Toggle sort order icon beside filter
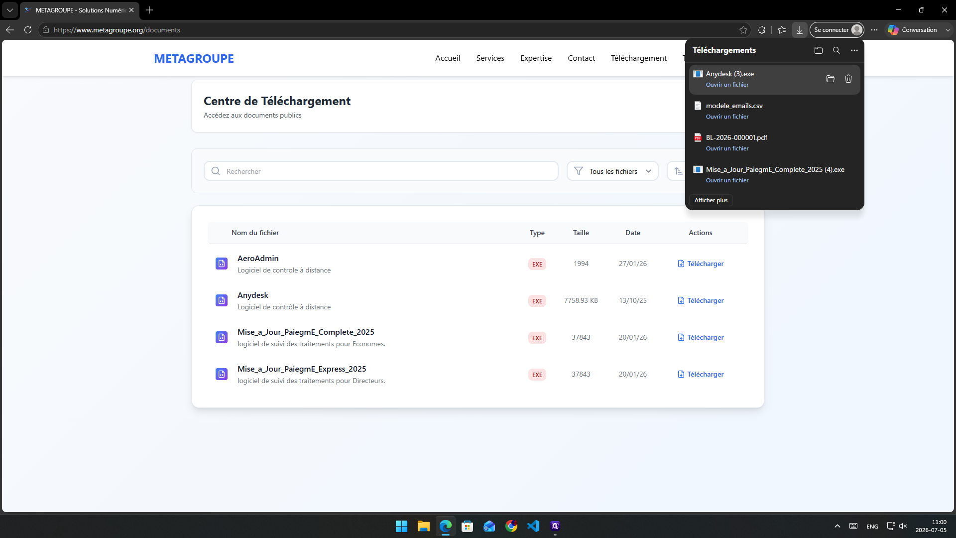Image resolution: width=956 pixels, height=538 pixels. 678,171
